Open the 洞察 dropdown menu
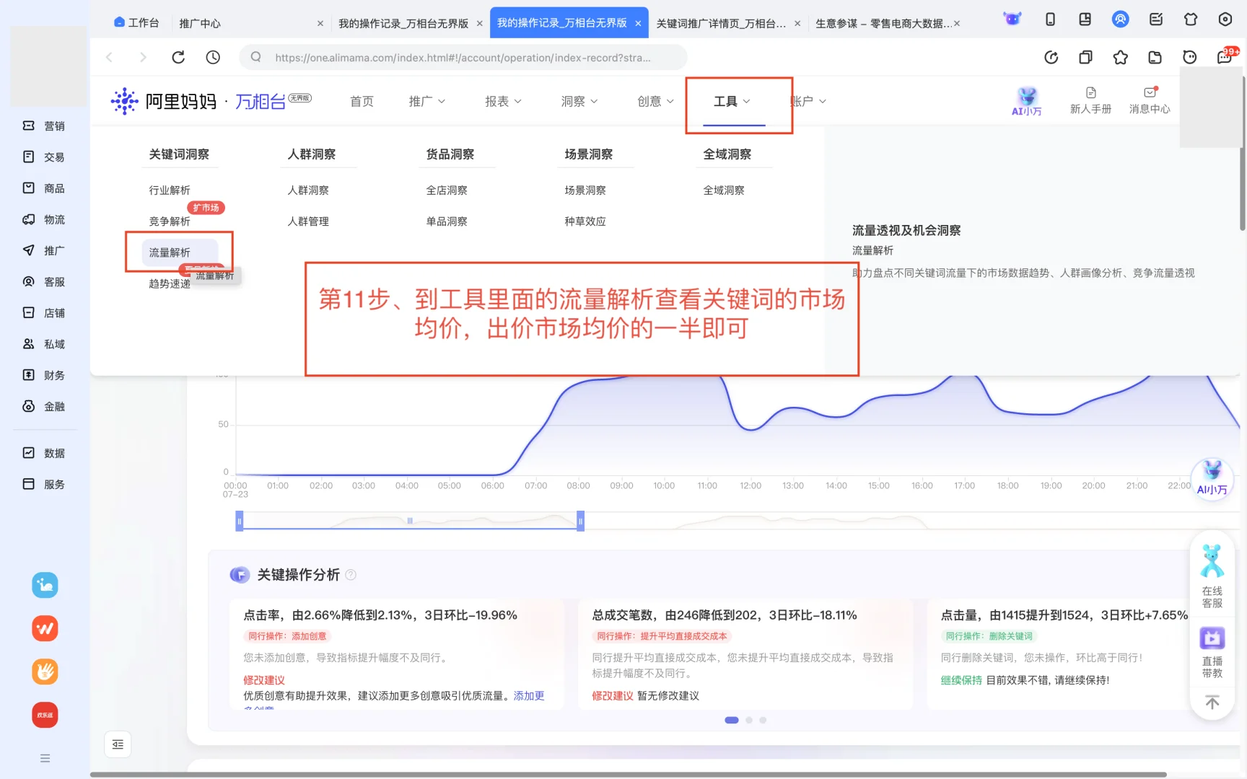The height and width of the screenshot is (779, 1247). (x=578, y=101)
